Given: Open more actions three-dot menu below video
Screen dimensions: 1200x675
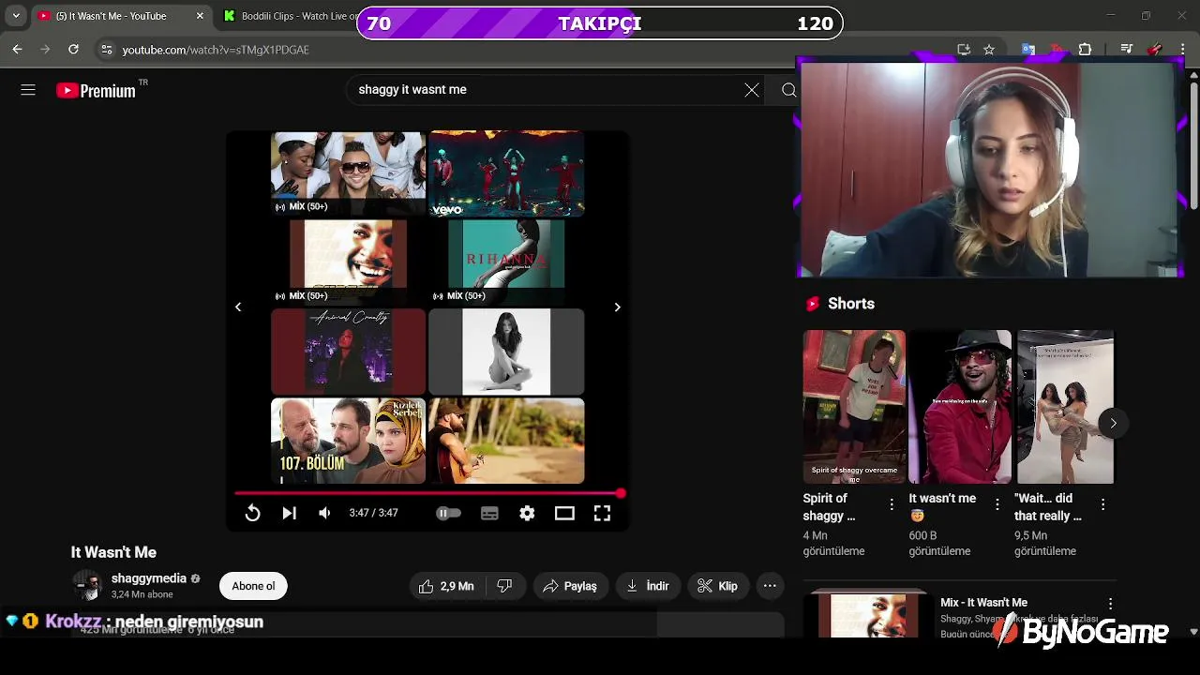Looking at the screenshot, I should 770,586.
